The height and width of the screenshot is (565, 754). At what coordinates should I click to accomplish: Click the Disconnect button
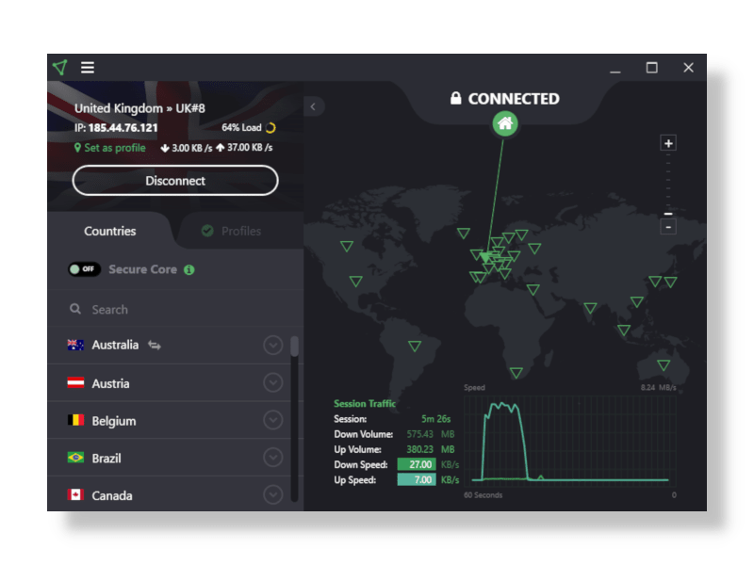[x=175, y=181]
